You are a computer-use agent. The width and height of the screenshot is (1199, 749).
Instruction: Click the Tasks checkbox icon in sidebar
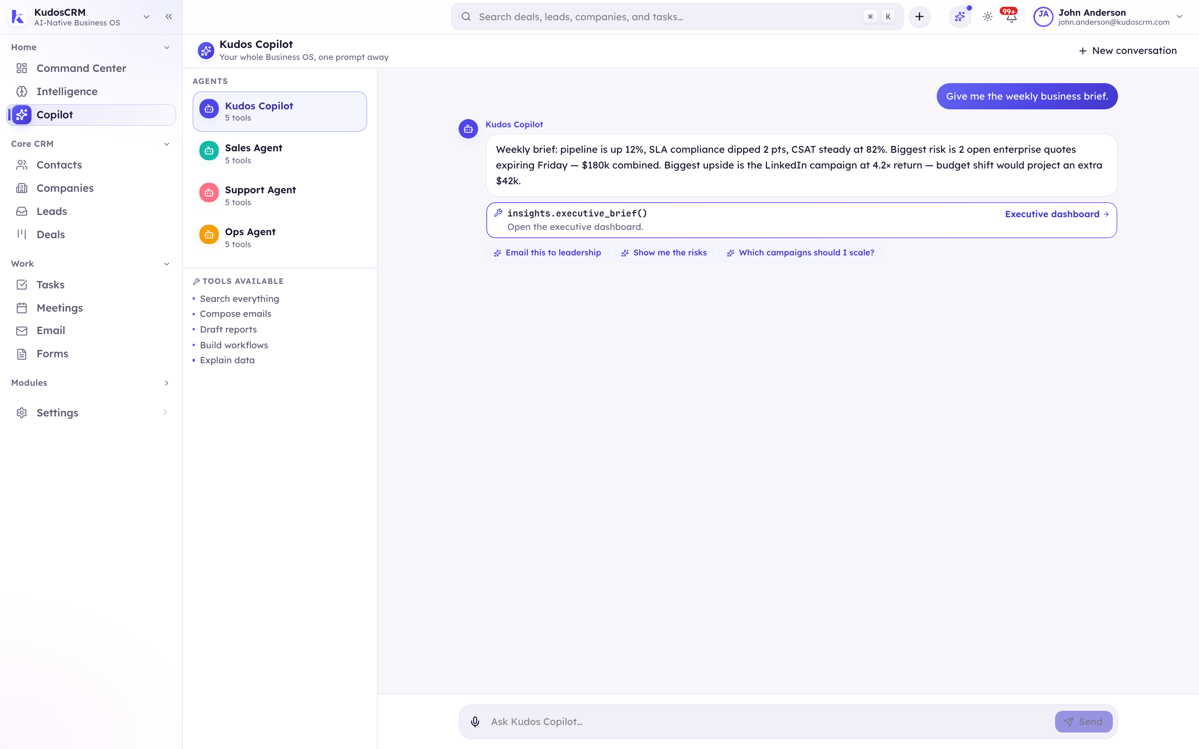tap(22, 284)
